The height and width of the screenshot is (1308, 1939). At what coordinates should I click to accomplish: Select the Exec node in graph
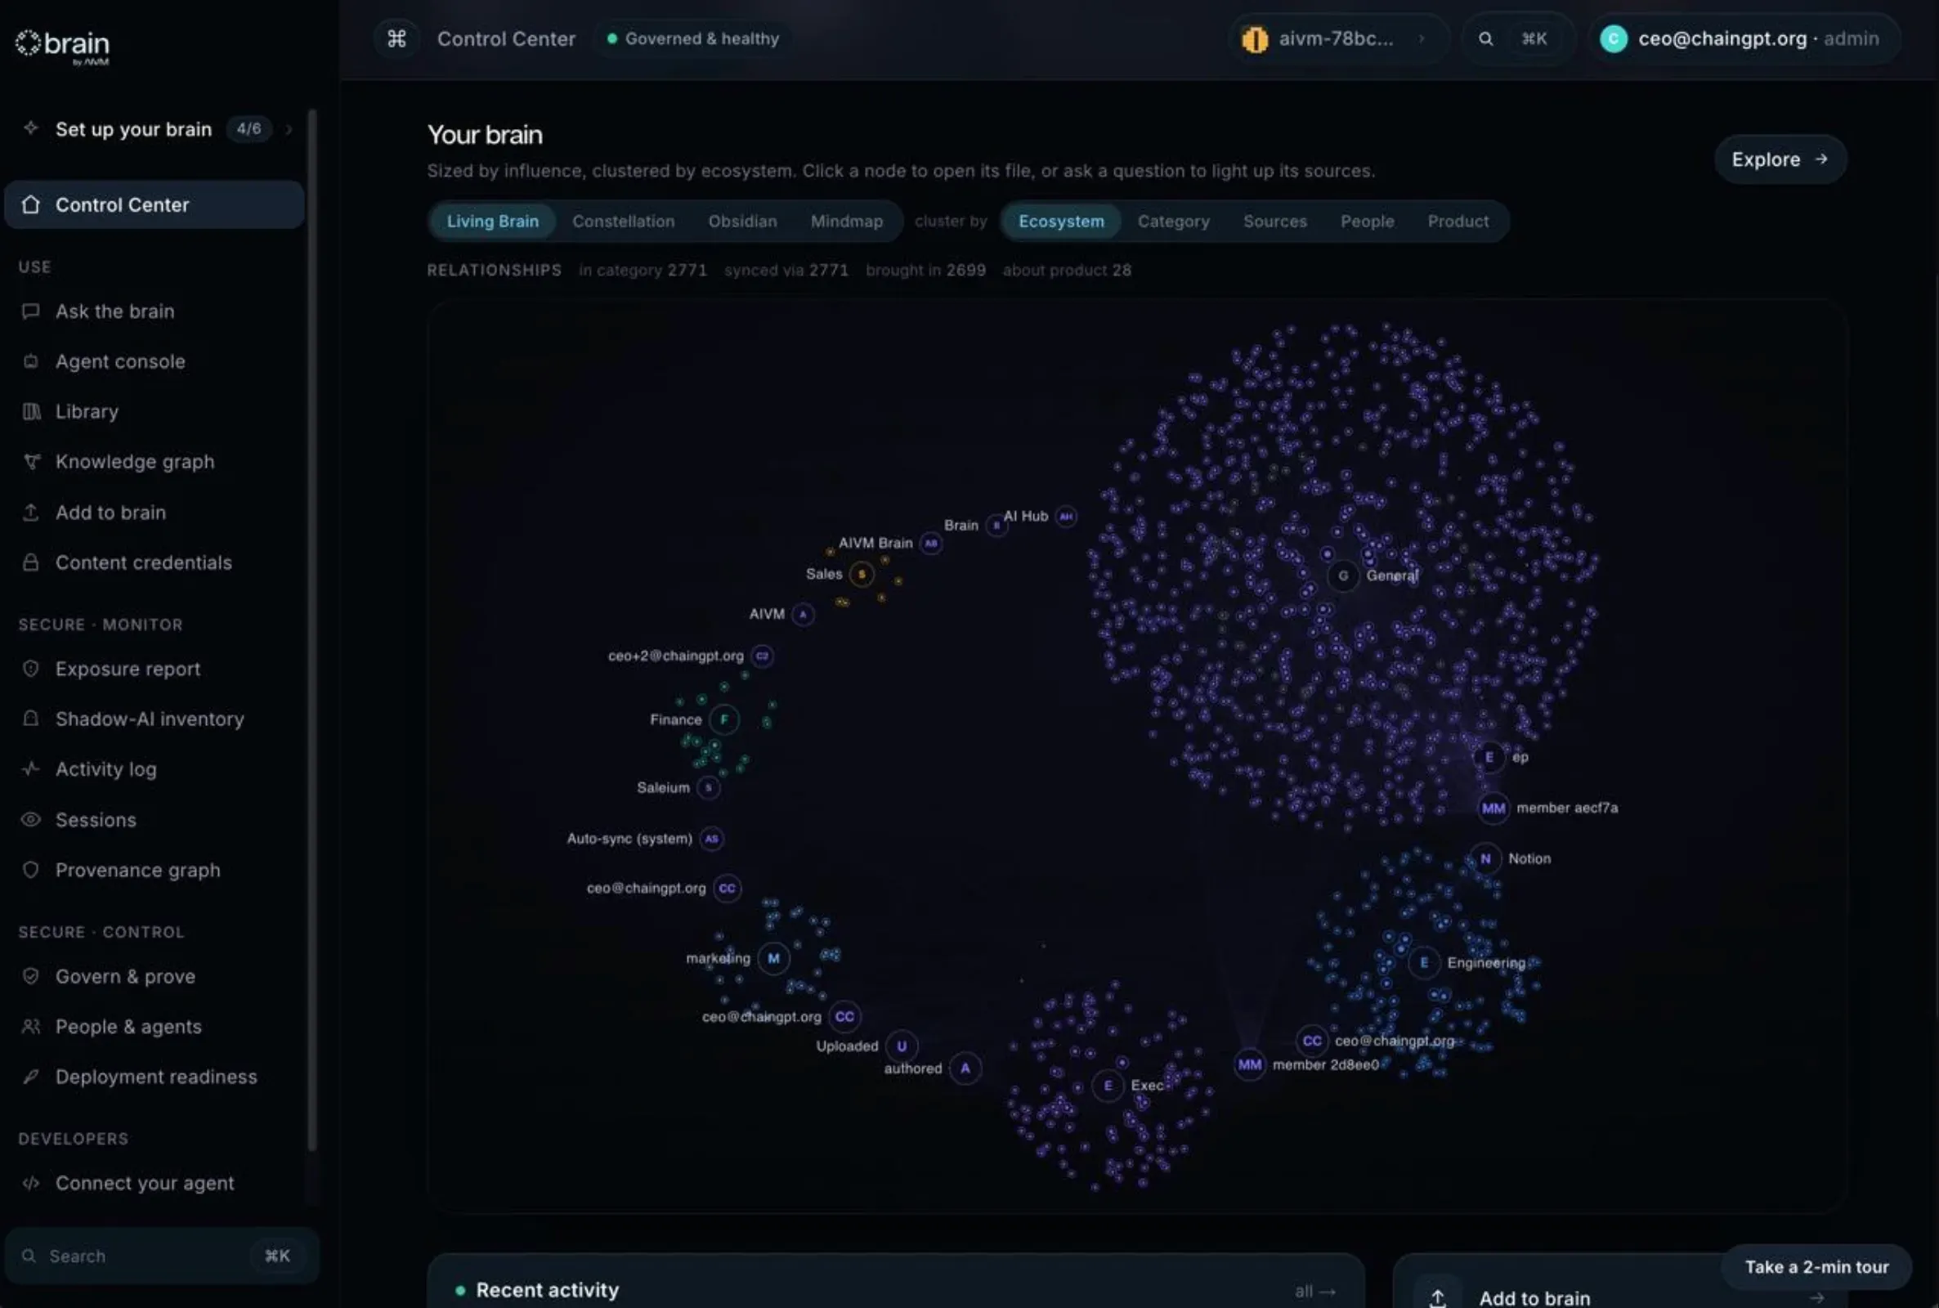(x=1108, y=1086)
